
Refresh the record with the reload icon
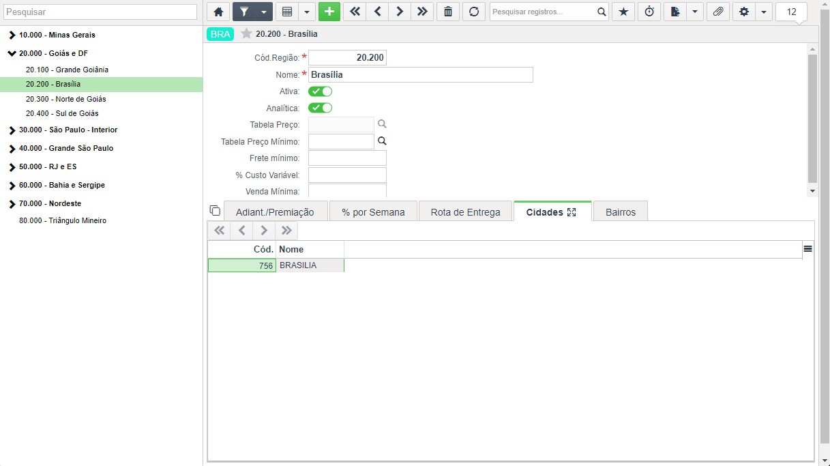(474, 12)
